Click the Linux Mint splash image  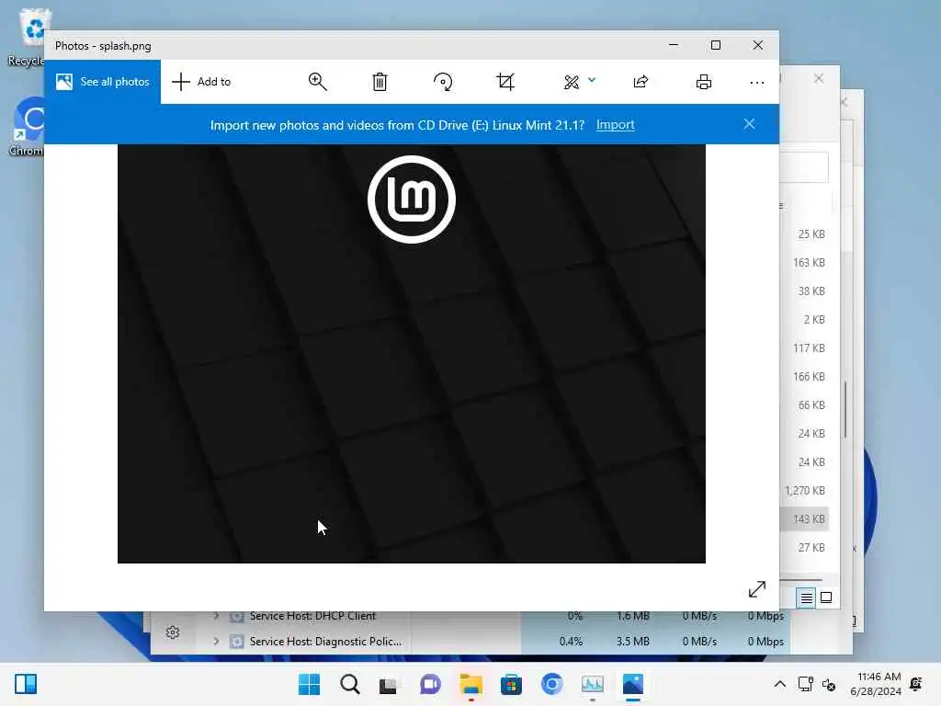click(412, 354)
